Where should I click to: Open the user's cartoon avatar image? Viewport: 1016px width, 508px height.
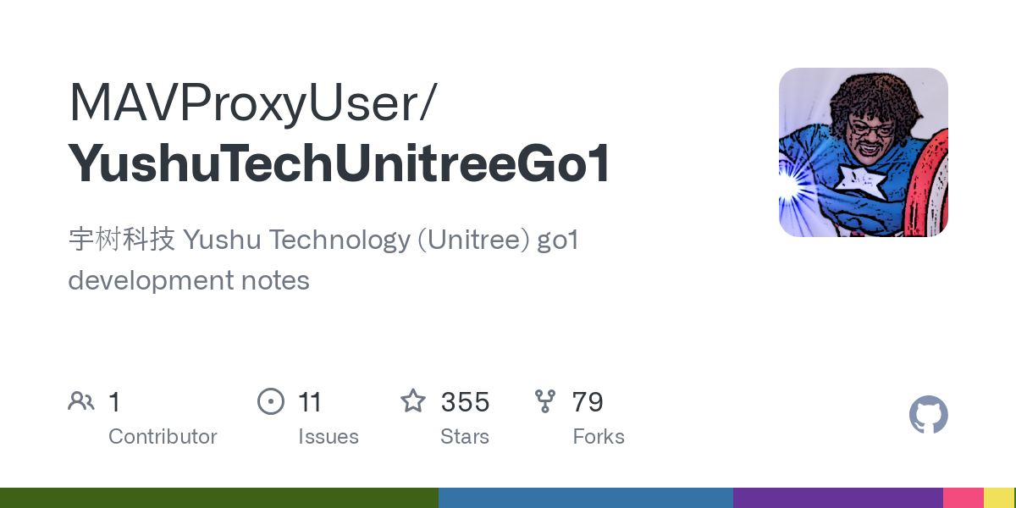pos(863,152)
